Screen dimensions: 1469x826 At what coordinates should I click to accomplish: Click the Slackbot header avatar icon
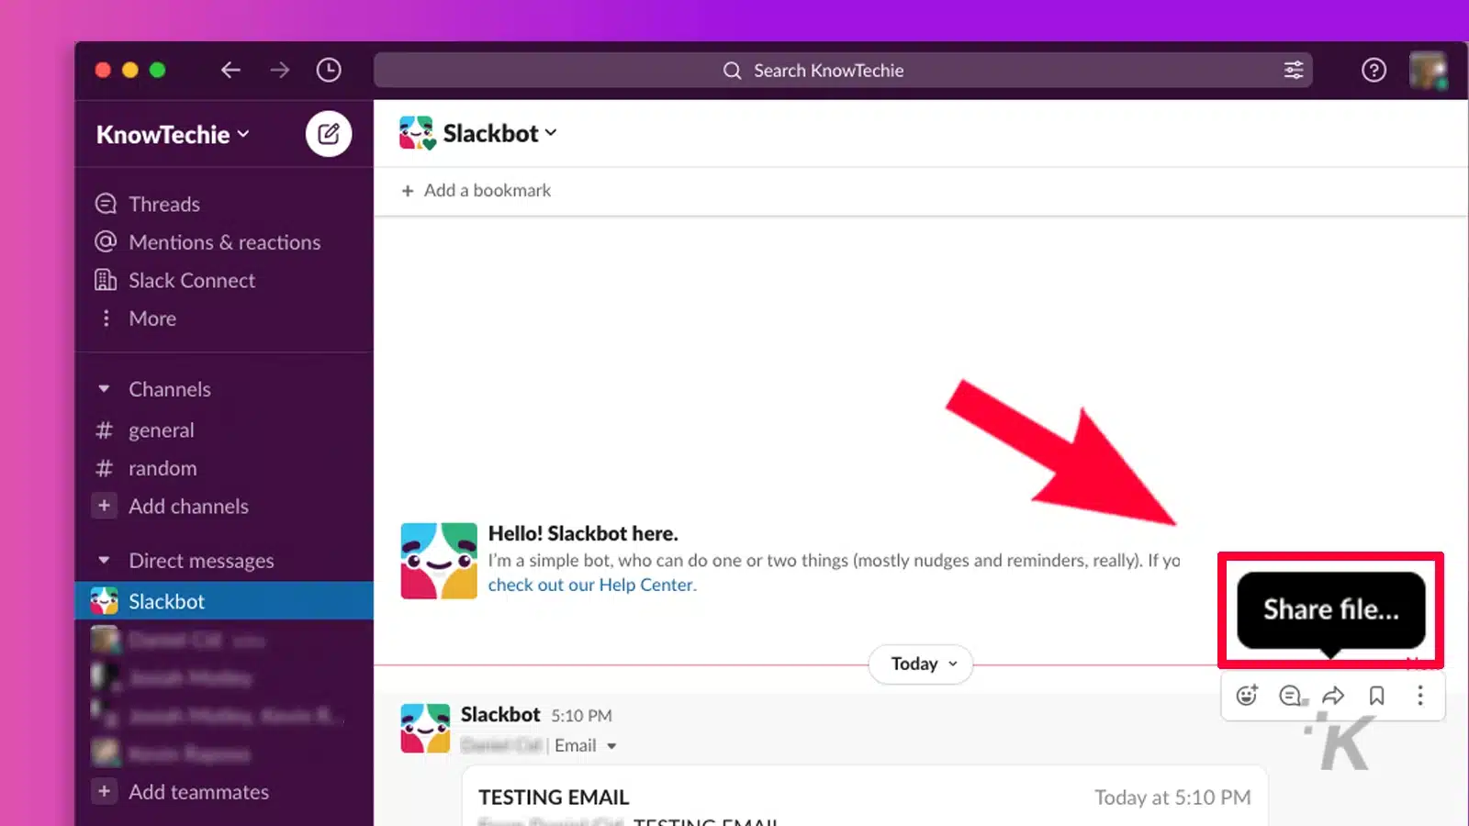[x=417, y=133]
